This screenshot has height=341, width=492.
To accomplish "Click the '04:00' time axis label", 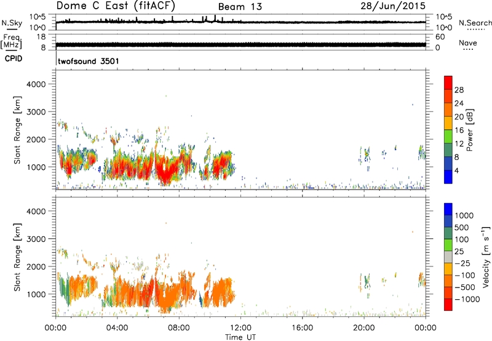I will click(117, 328).
